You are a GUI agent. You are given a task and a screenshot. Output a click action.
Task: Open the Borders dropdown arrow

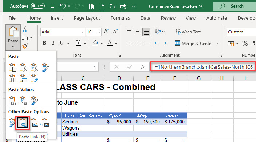click(x=85, y=43)
